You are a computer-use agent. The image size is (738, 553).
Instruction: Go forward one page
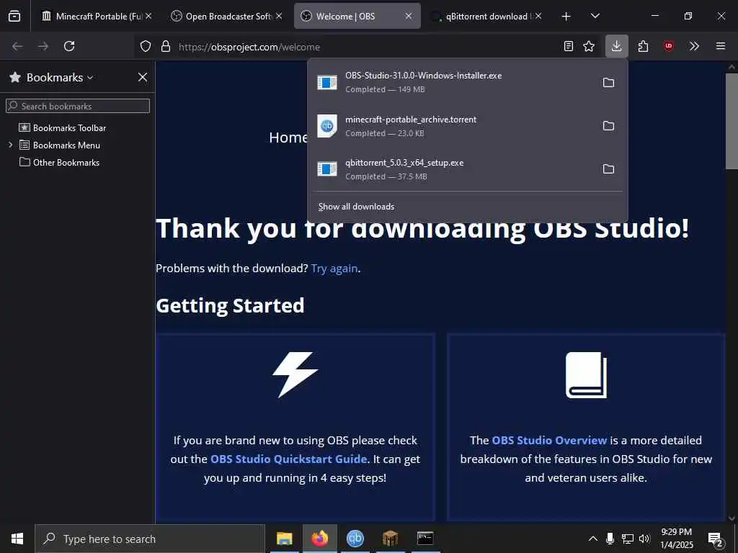point(43,46)
